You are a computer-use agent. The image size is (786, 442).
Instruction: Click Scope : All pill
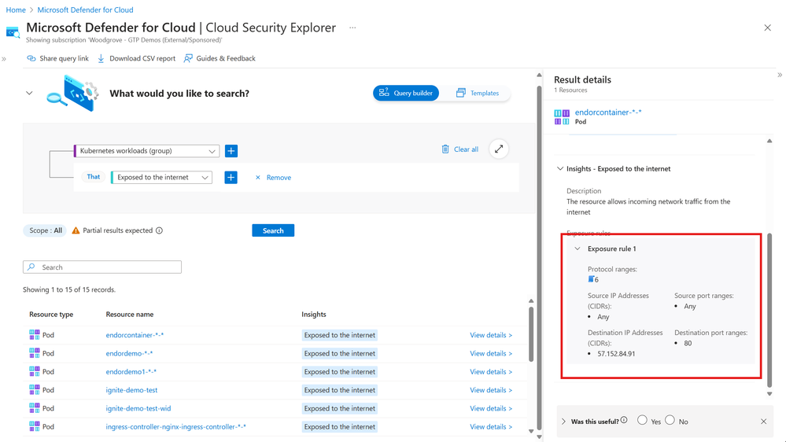coord(45,230)
